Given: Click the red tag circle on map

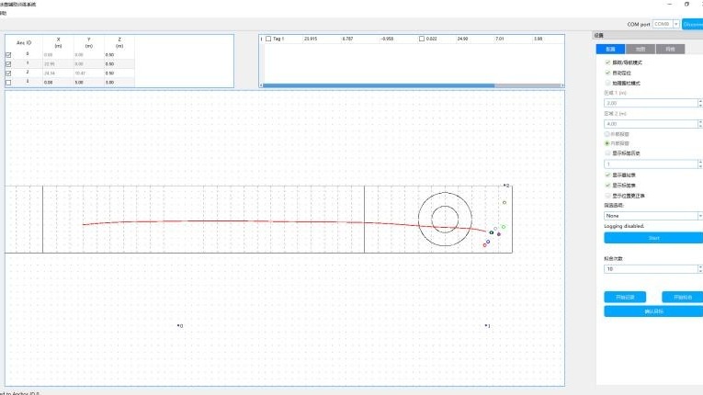Looking at the screenshot, I should (485, 245).
